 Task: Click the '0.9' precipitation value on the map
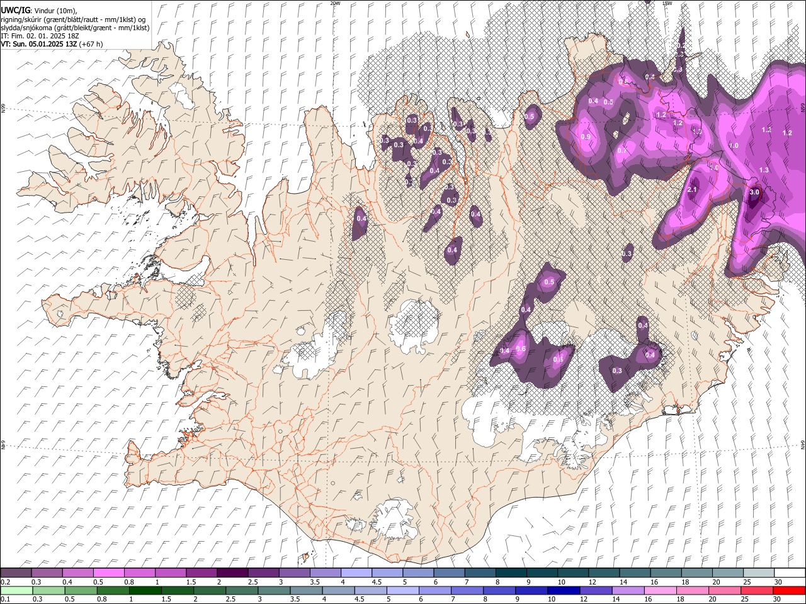(586, 137)
